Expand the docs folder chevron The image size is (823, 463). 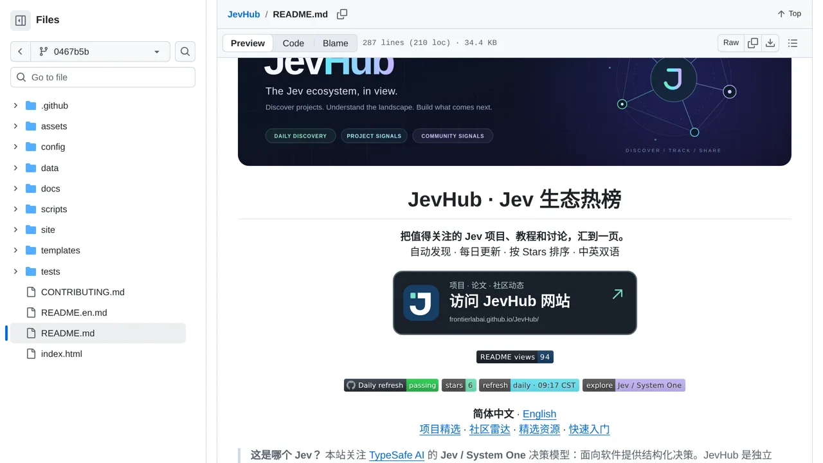point(15,188)
